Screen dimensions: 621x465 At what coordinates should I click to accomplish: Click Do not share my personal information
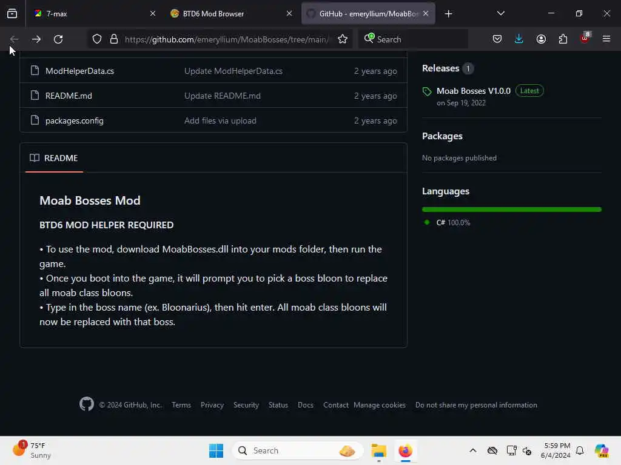pyautogui.click(x=476, y=405)
